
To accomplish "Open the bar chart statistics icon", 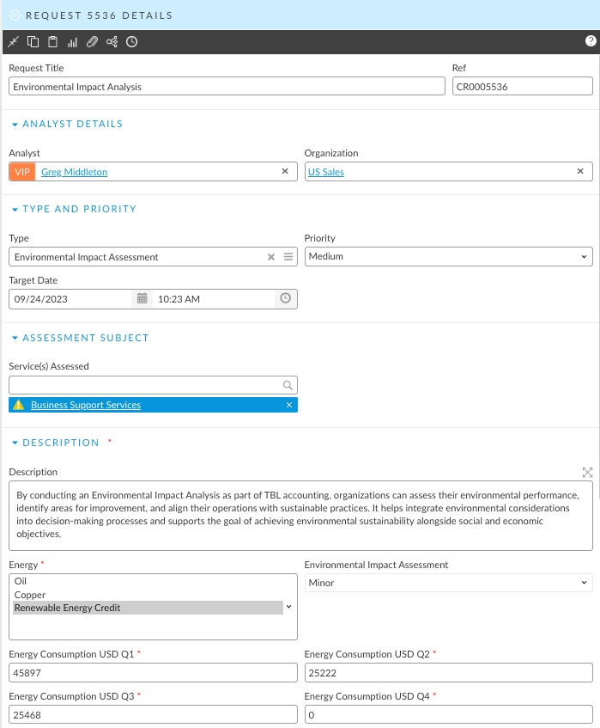I will coord(72,42).
